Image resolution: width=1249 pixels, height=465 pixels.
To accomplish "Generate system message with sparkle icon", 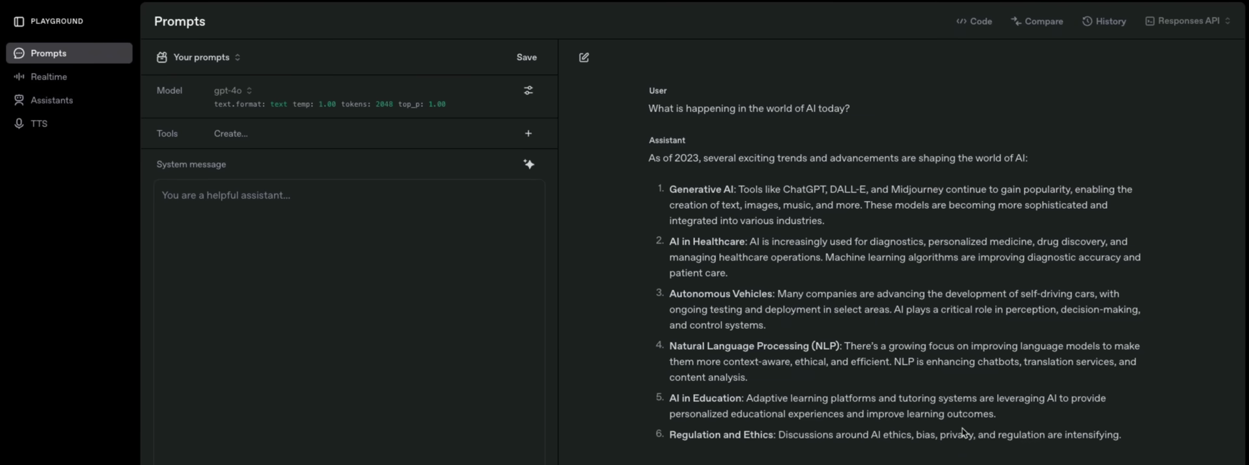I will 528,164.
